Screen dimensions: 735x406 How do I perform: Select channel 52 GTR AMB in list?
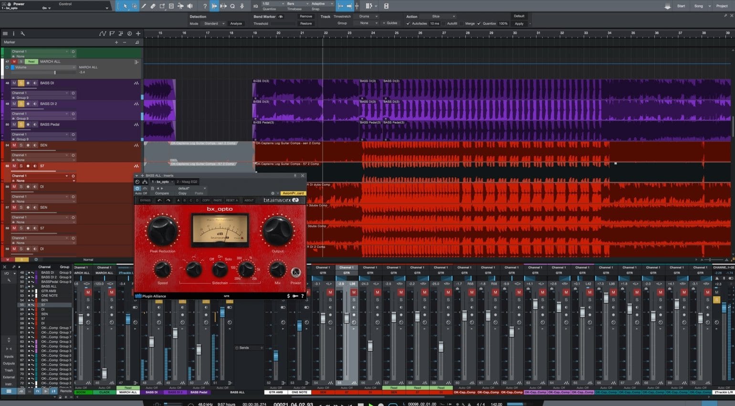coord(45,291)
